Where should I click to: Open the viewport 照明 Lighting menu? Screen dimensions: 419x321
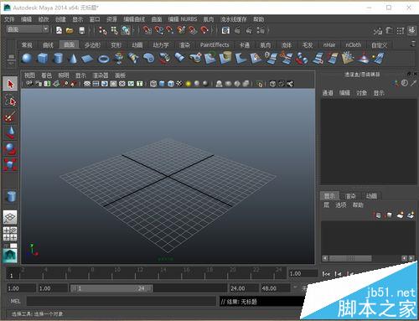coord(64,75)
